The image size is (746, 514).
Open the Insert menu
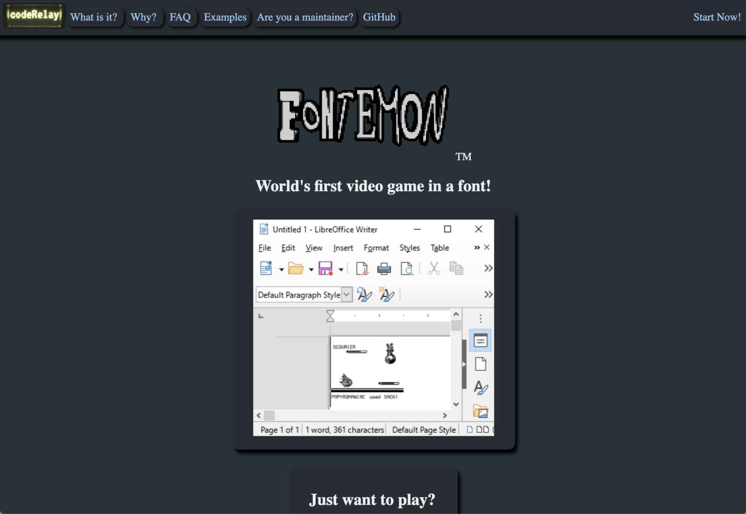pyautogui.click(x=343, y=248)
